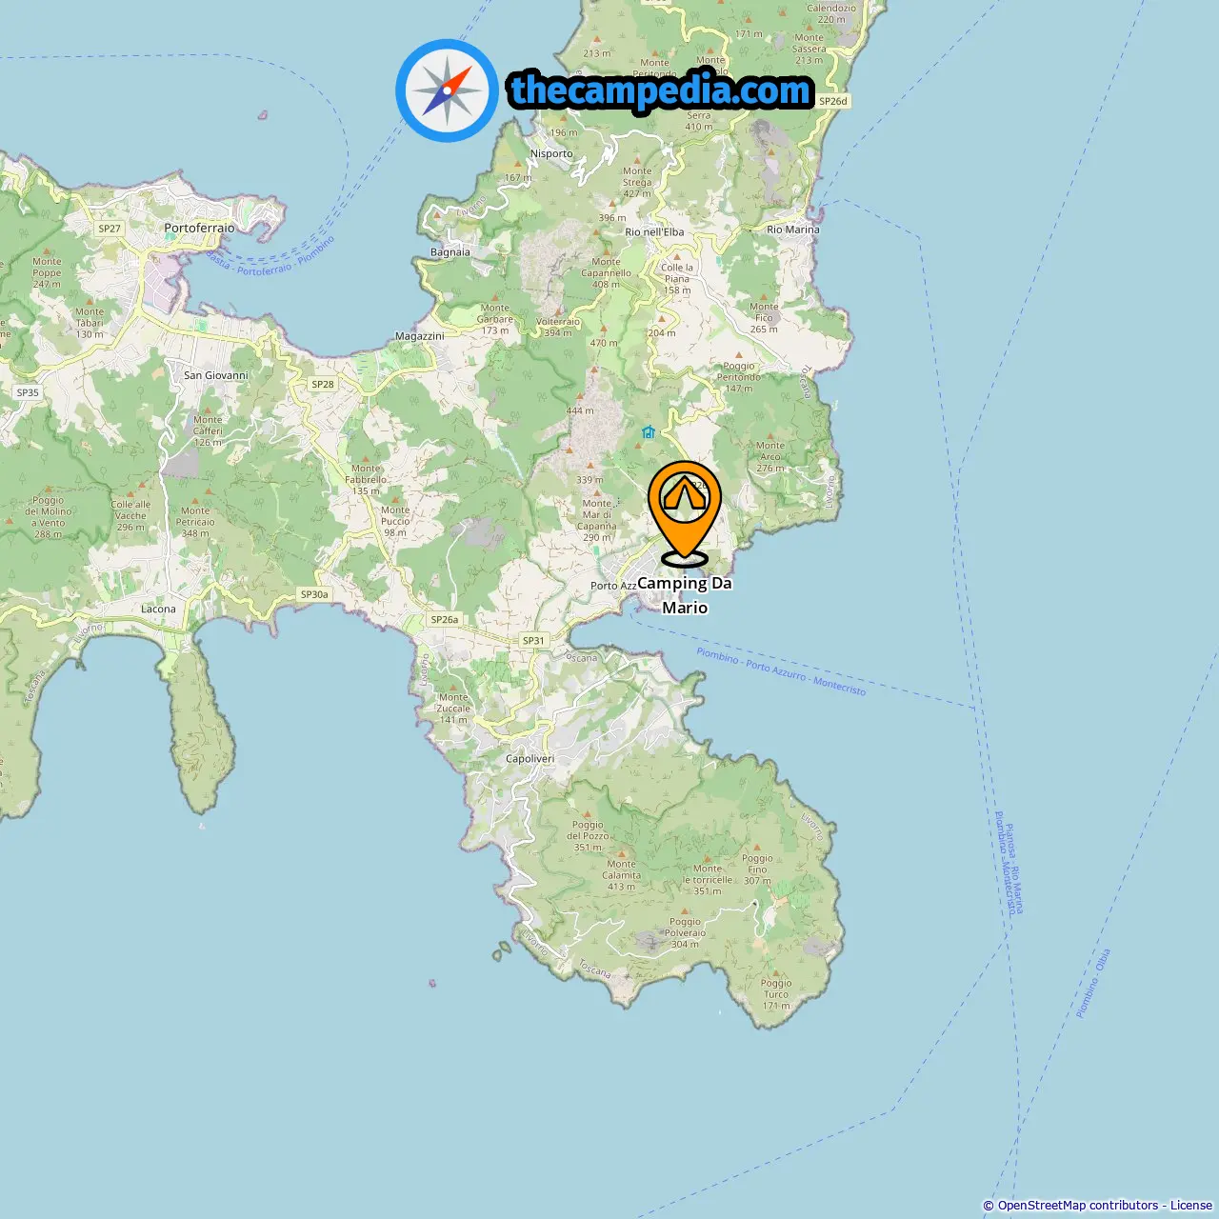Image resolution: width=1219 pixels, height=1219 pixels.
Task: Click the Rio Marina town label
Action: point(793,230)
